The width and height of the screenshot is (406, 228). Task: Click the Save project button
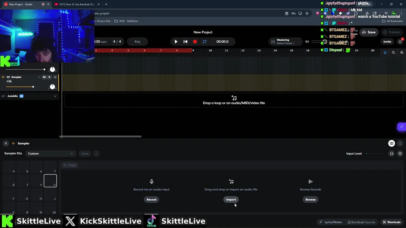(x=369, y=32)
